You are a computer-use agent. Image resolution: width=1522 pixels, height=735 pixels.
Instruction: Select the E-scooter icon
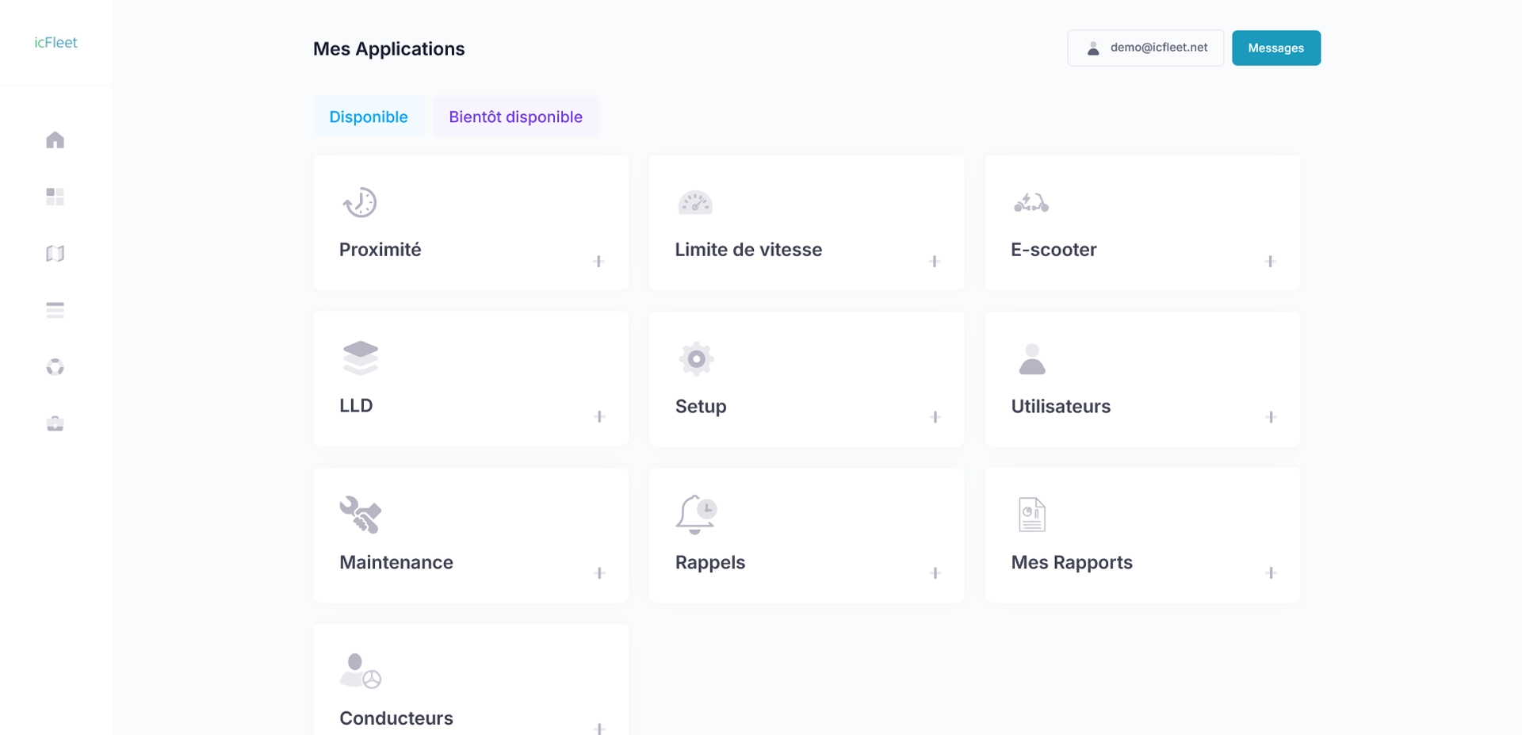pyautogui.click(x=1031, y=203)
